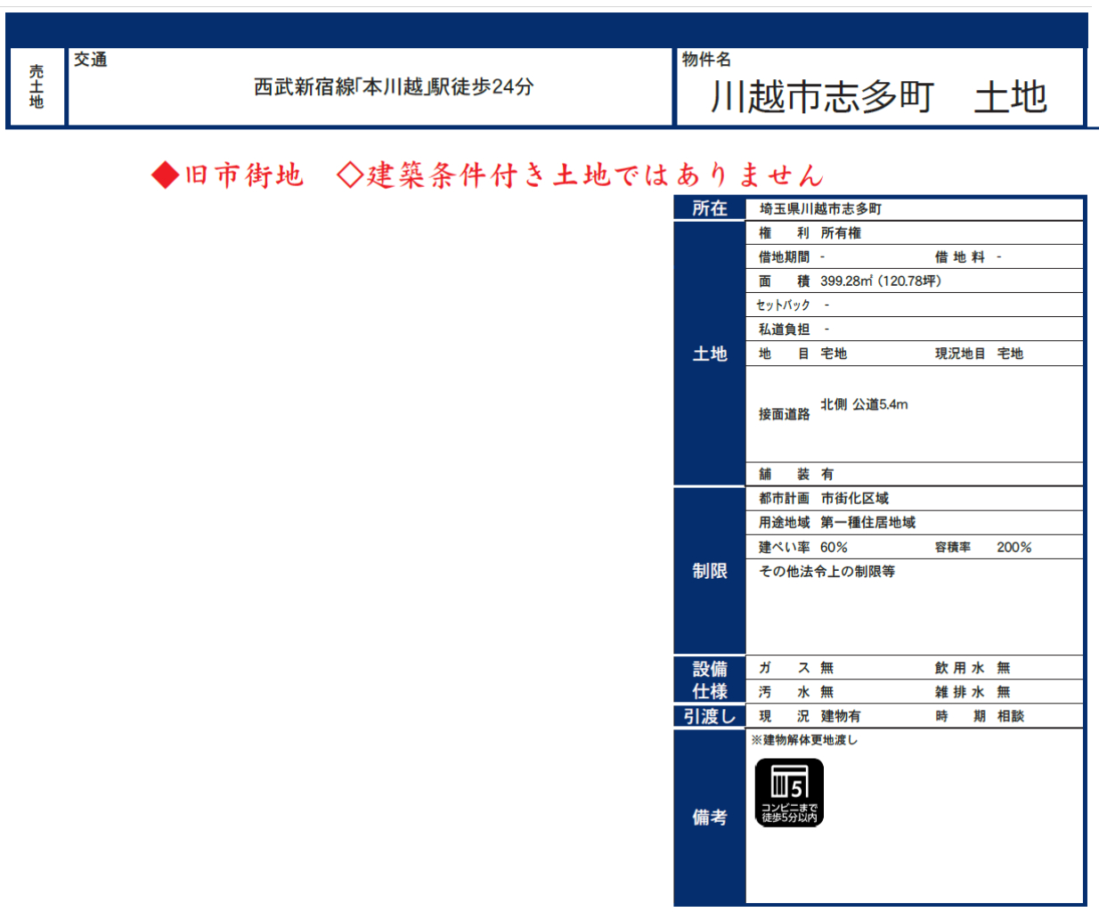Click the address 埼玉県川越市志多町
This screenshot has height=912, width=1099.
(x=820, y=209)
